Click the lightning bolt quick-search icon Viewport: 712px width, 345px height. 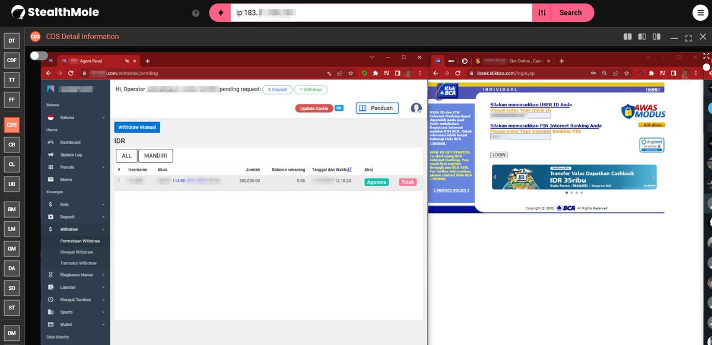click(221, 12)
